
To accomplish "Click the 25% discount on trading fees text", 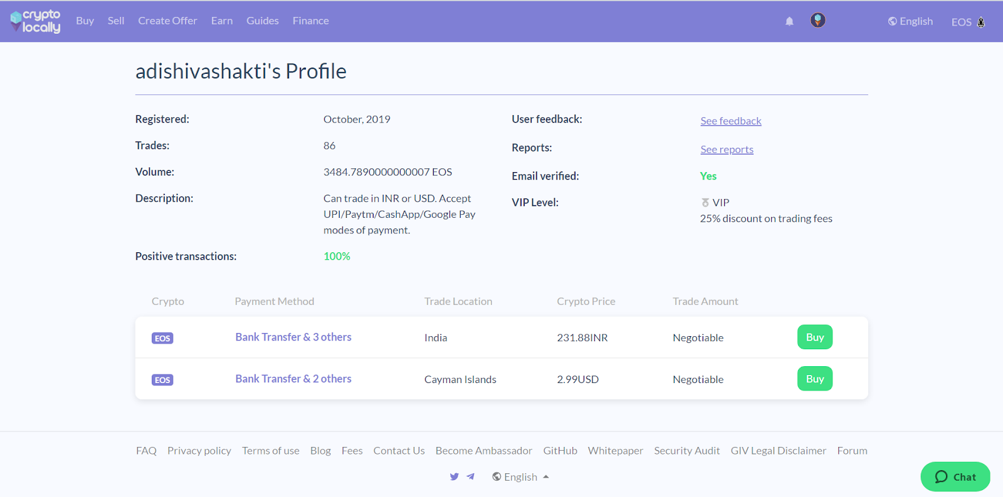I will (x=766, y=218).
